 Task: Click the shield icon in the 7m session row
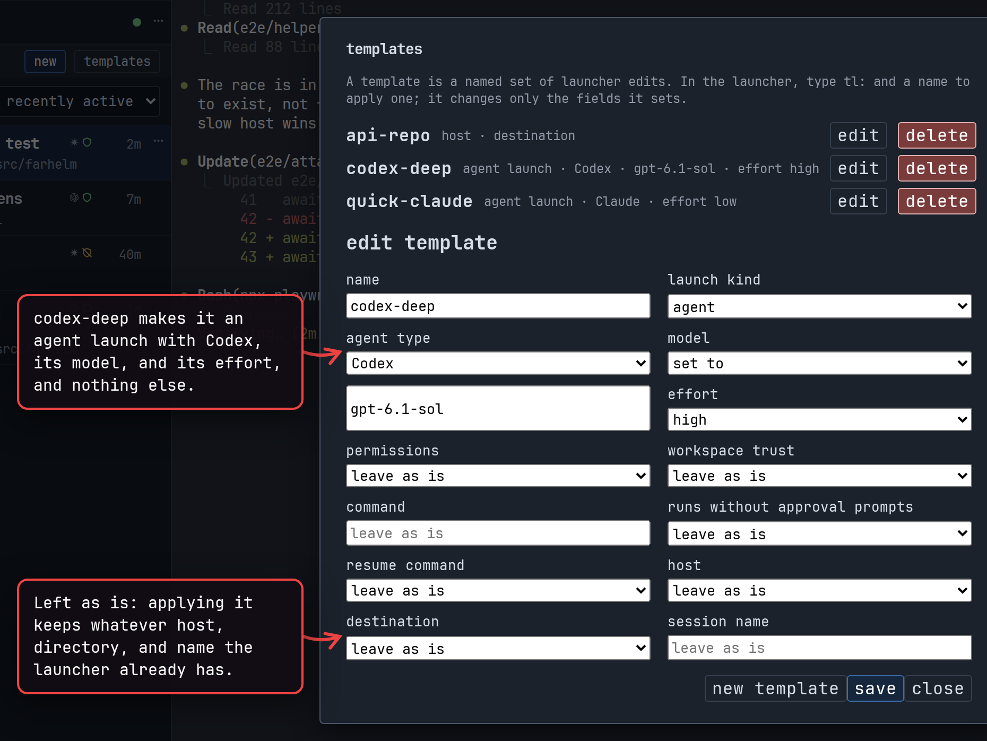(87, 197)
